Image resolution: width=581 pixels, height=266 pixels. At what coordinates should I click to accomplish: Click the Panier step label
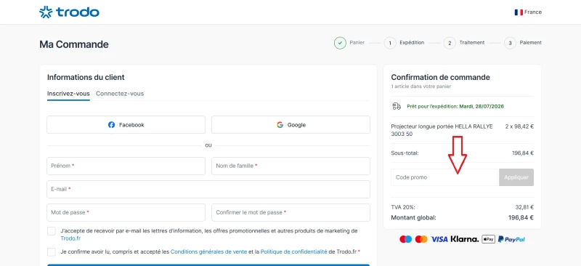click(357, 43)
